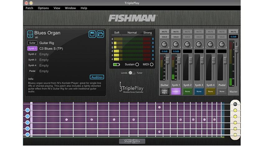
Task: Select the Guitar tag in patch list
Action: [x=32, y=43]
